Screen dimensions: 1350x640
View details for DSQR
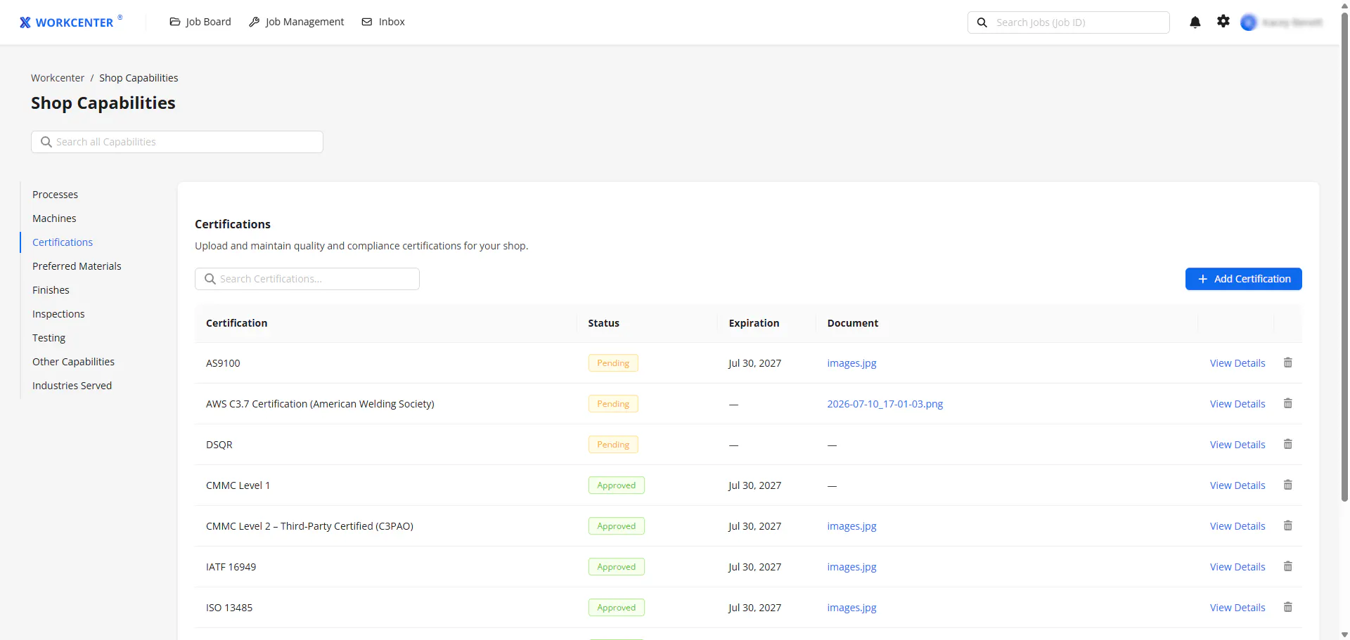pyautogui.click(x=1237, y=445)
